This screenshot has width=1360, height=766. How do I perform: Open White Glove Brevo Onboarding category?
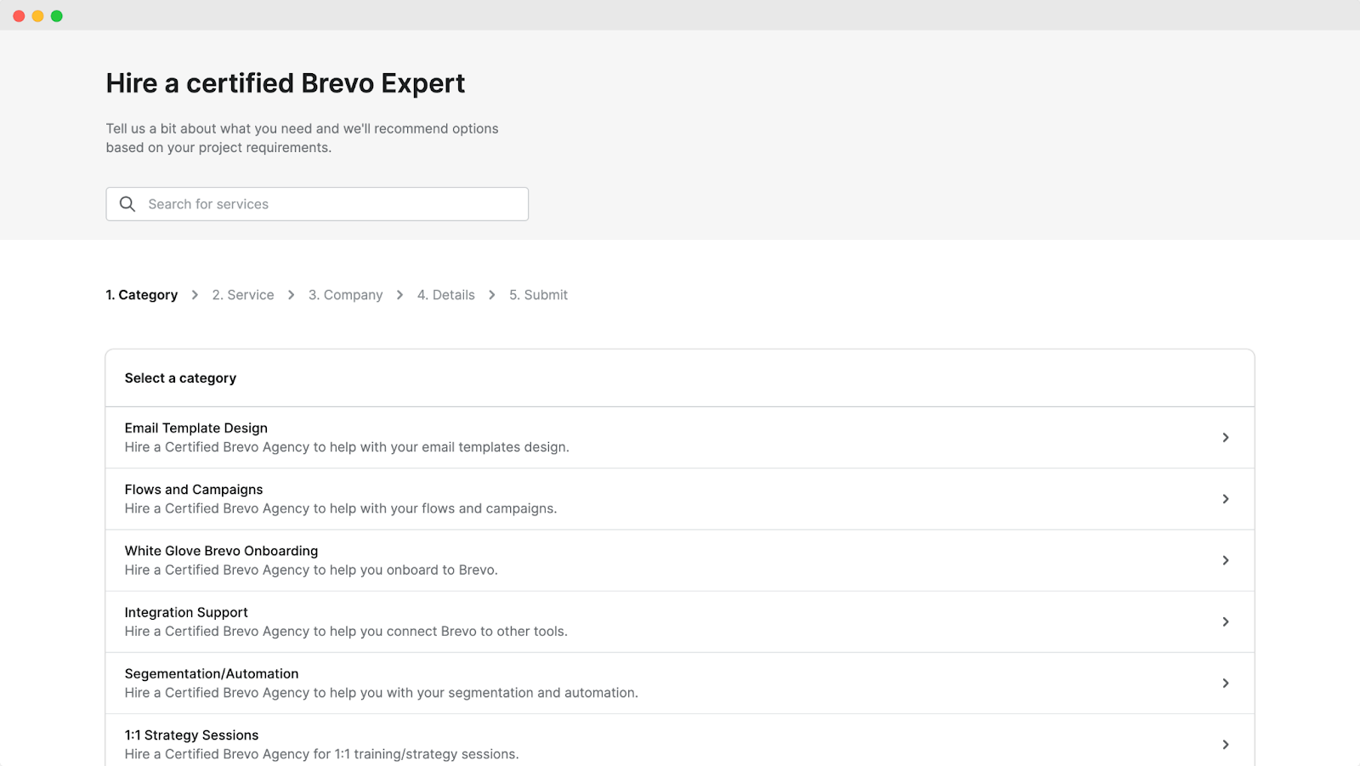(x=680, y=560)
